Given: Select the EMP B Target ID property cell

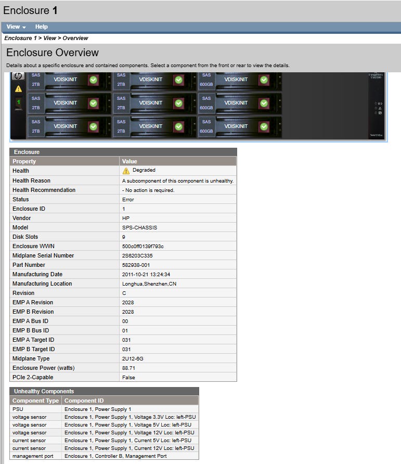Looking at the screenshot, I should pyautogui.click(x=64, y=350).
